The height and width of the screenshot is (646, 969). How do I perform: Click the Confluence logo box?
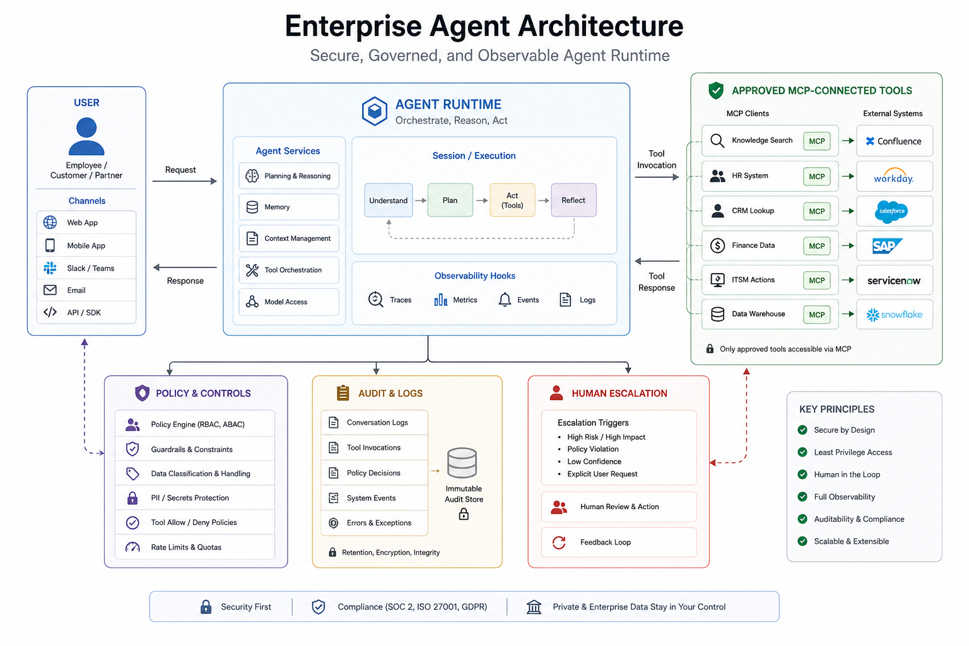click(895, 141)
